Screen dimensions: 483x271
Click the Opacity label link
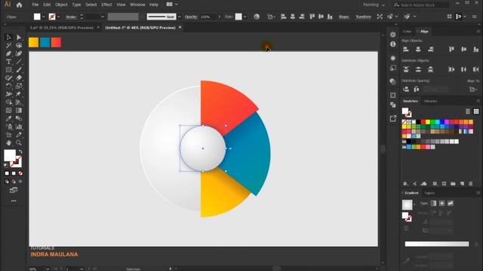point(191,17)
